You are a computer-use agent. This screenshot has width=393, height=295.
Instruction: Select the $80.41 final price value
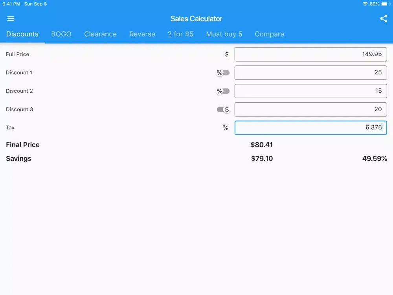point(262,145)
